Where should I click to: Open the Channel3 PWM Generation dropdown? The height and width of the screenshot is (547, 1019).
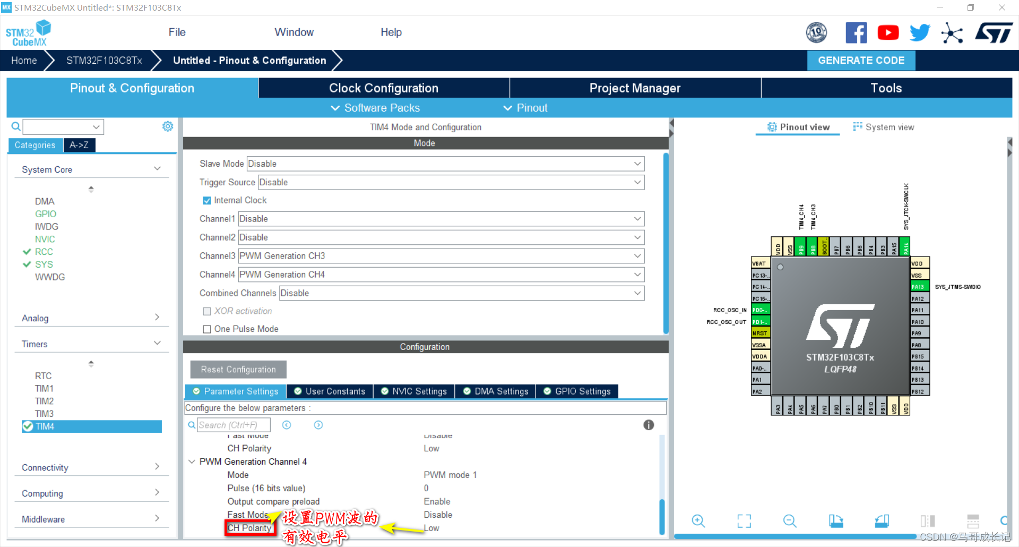(441, 256)
